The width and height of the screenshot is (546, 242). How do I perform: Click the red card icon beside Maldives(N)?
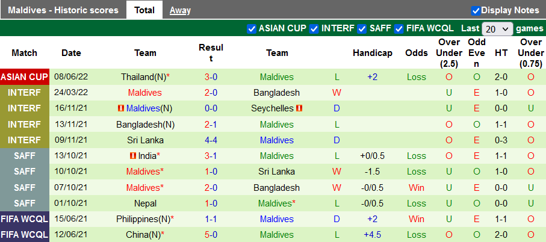point(120,108)
